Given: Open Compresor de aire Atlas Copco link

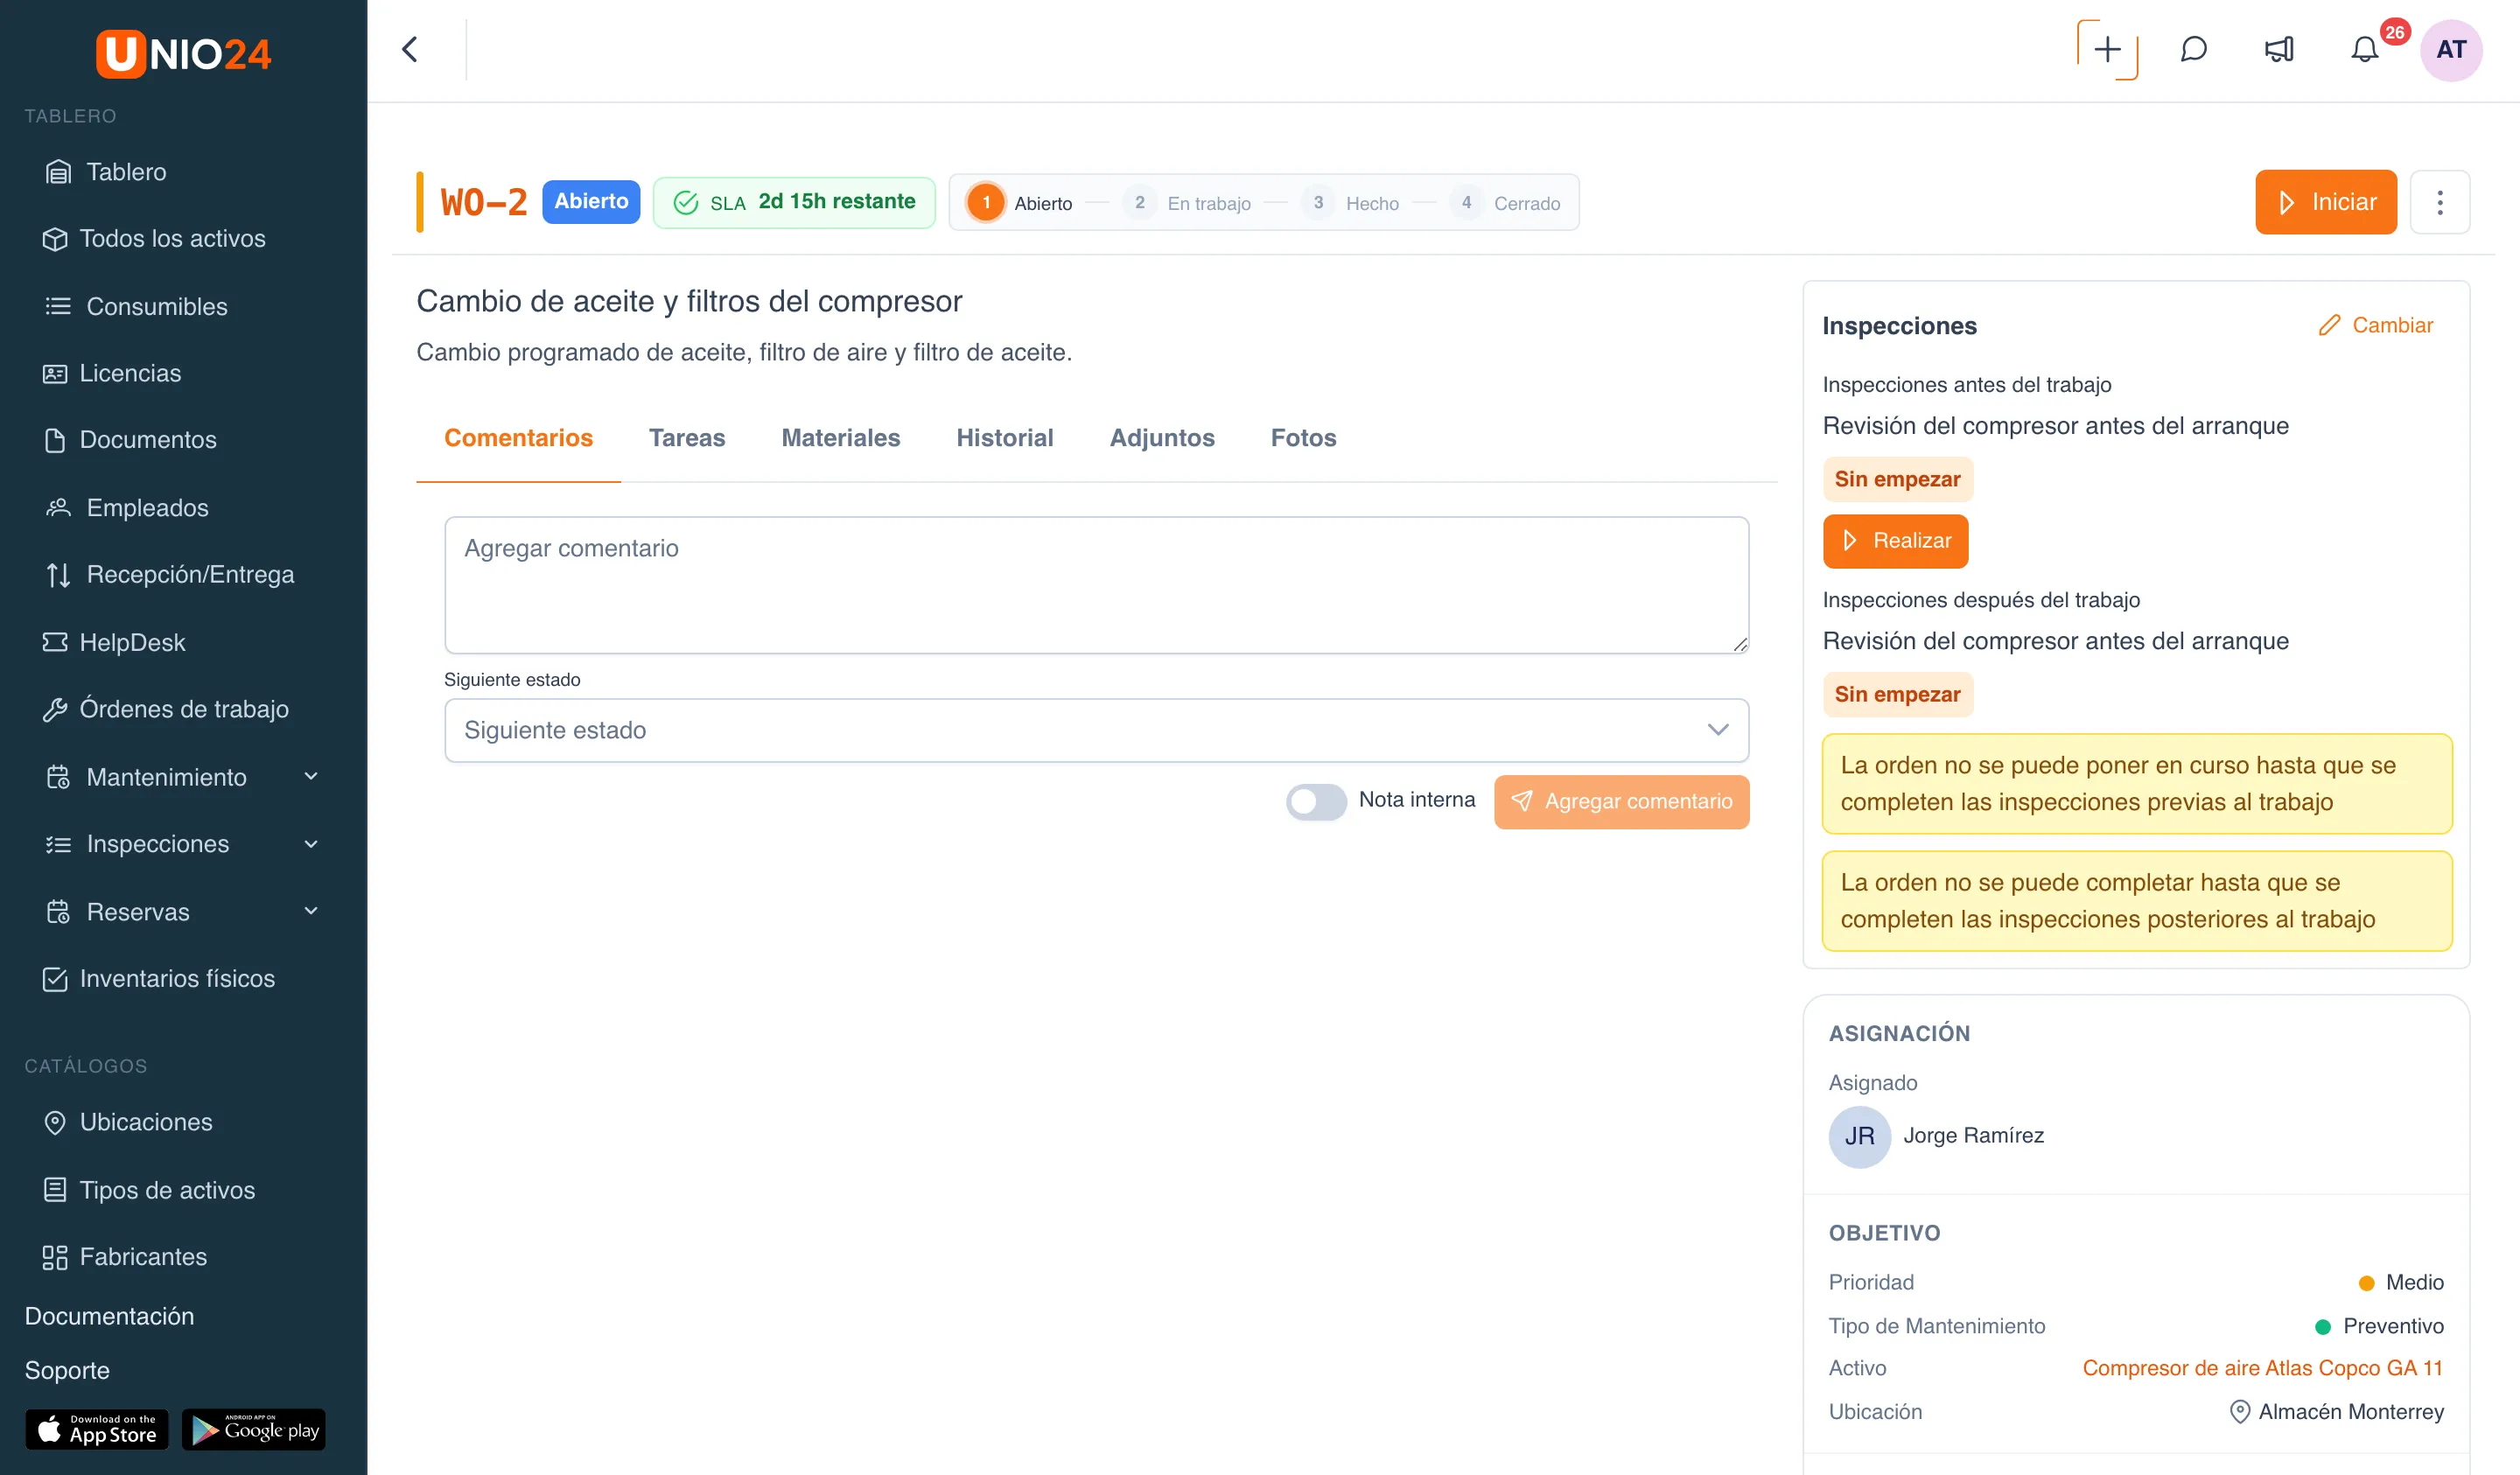Looking at the screenshot, I should 2262,1367.
